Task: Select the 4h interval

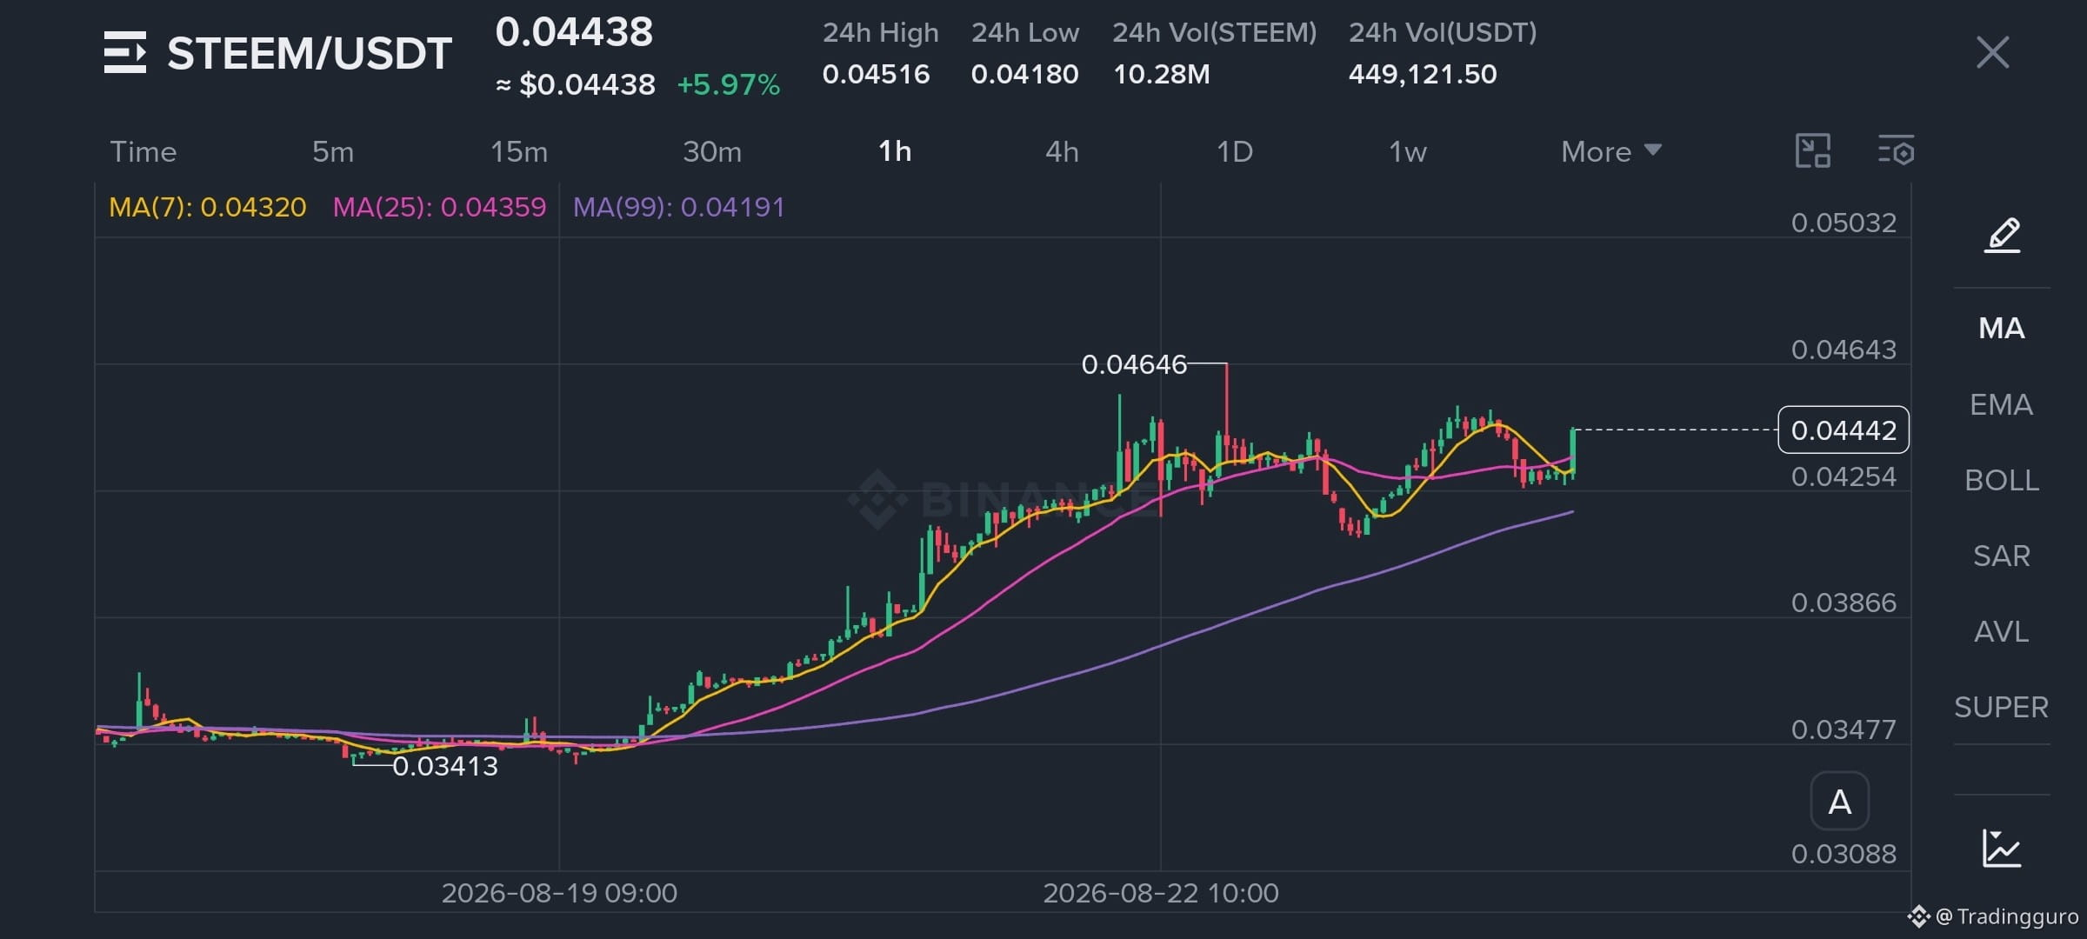Action: [1062, 152]
